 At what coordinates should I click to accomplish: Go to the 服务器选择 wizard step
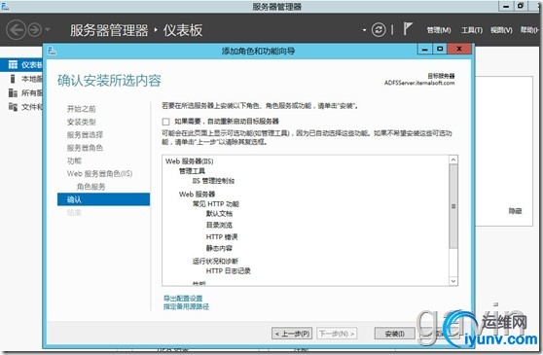[85, 135]
